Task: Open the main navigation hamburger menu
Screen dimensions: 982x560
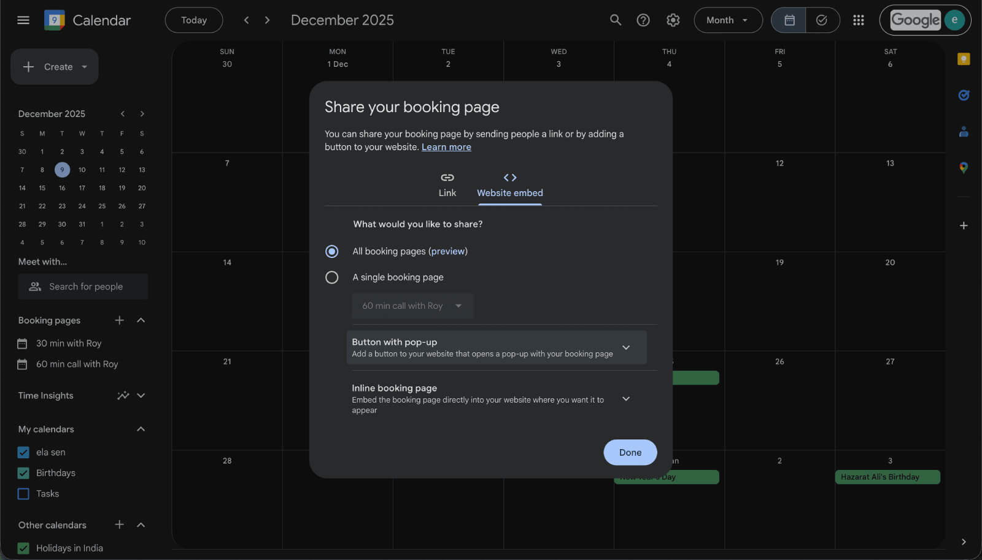Action: 23,20
